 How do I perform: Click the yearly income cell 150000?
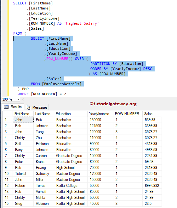(x=100, y=180)
